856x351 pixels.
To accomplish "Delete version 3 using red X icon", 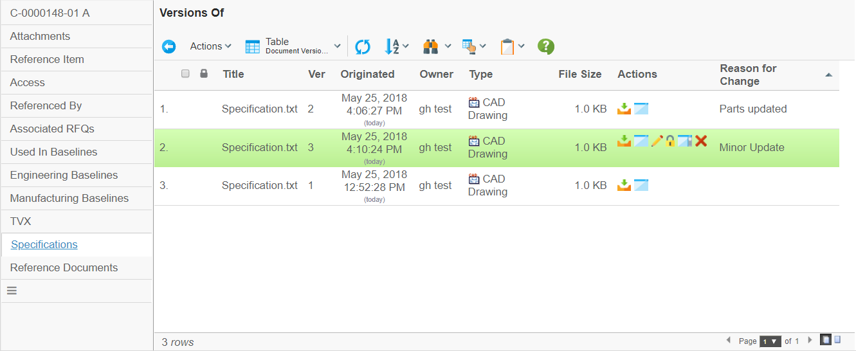I will coord(701,141).
